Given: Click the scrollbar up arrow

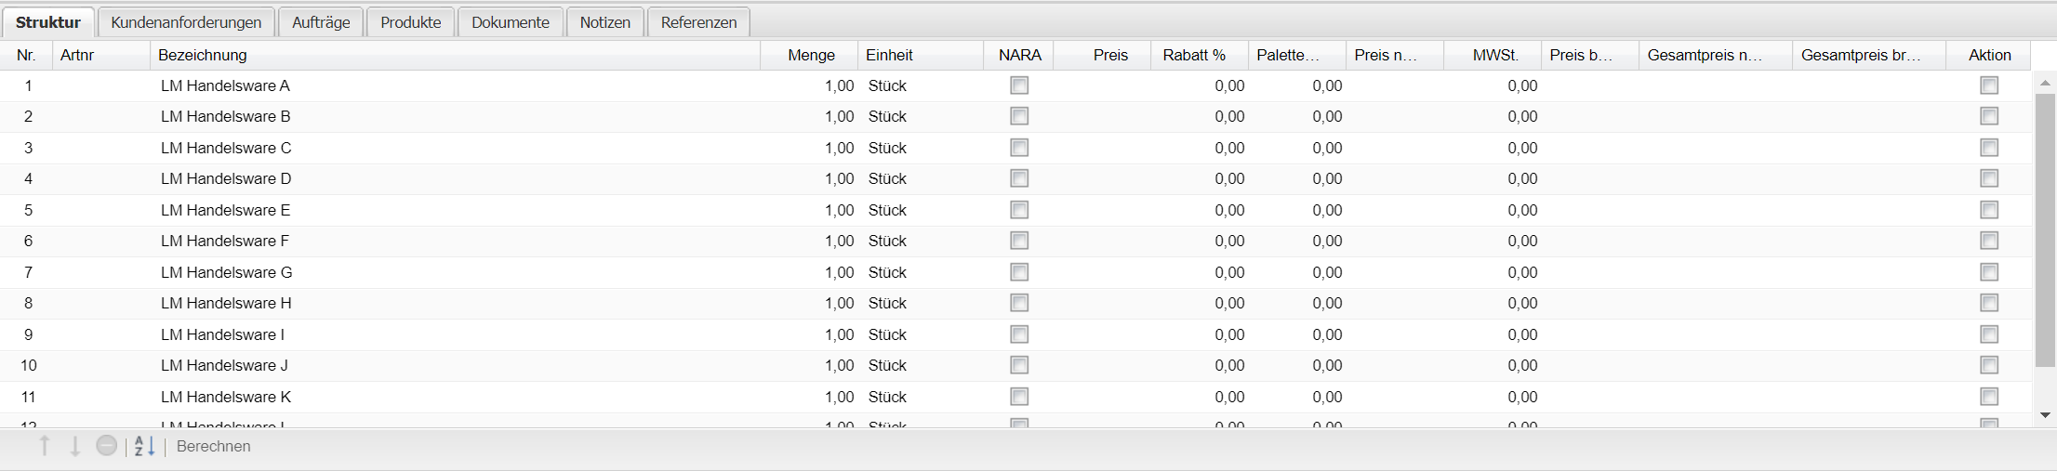Looking at the screenshot, I should point(2045,84).
